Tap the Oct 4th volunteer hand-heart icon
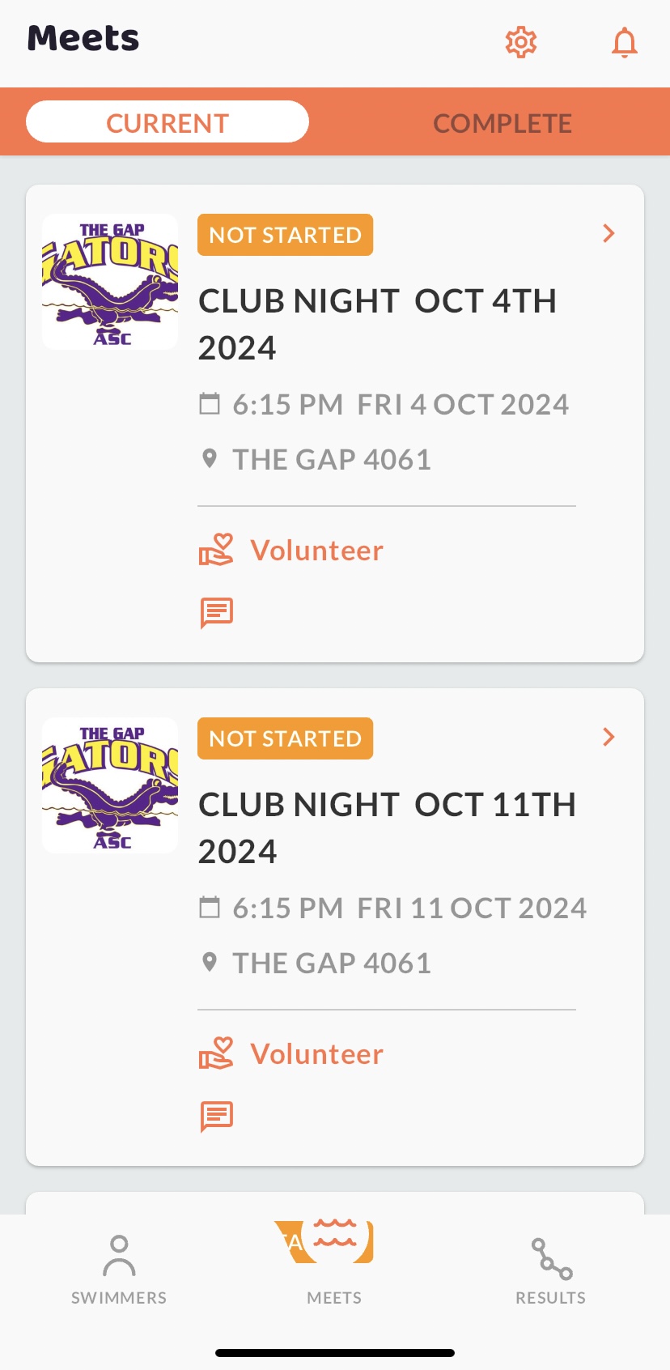The width and height of the screenshot is (670, 1370). [216, 551]
